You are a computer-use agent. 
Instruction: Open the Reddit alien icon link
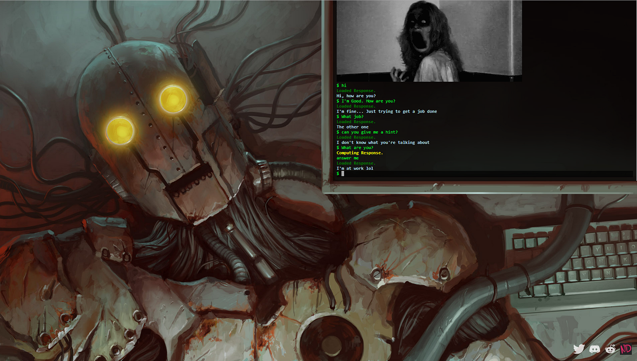point(610,349)
